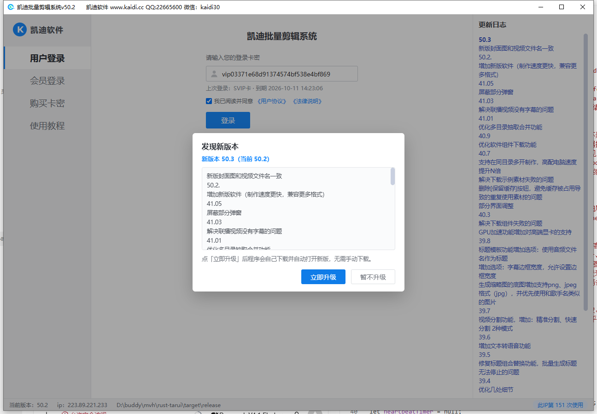The image size is (597, 414).
Task: Click 屏蔽部分弹窗 in the dialog changelog
Action: (224, 213)
